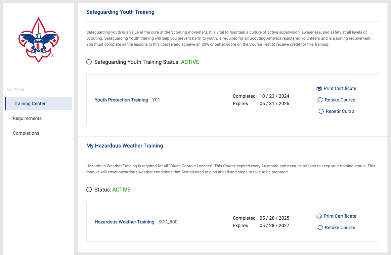Click the info icon next to Status: ACTIVE
The width and height of the screenshot is (391, 255).
point(89,189)
